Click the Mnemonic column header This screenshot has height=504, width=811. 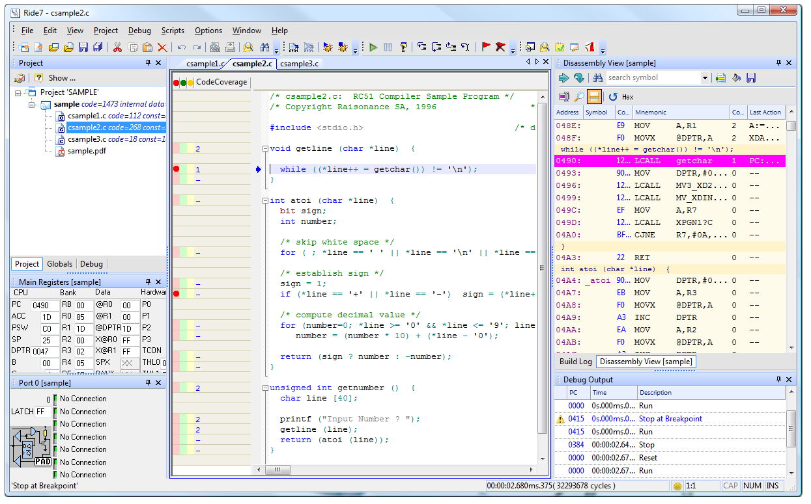click(x=680, y=113)
